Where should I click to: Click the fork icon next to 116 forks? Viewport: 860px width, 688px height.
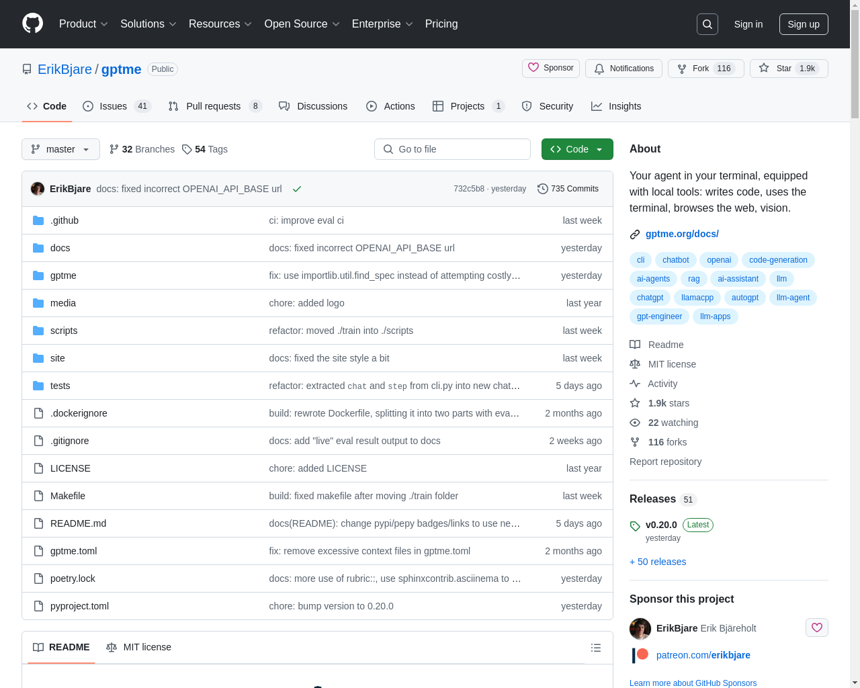(x=635, y=442)
